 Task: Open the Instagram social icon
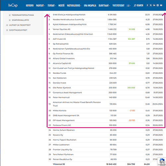pyautogui.click(x=158, y=5)
